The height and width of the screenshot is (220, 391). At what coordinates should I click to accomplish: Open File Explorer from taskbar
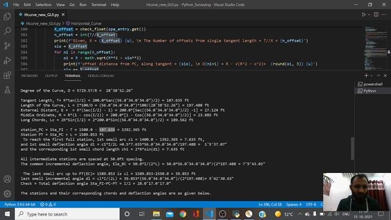[x=156, y=214]
